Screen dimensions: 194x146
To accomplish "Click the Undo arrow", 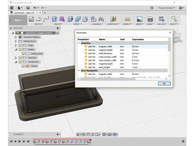I will [35, 8].
